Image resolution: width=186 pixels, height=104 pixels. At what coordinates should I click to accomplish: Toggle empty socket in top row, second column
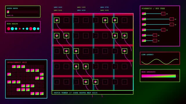[x=66, y=20]
